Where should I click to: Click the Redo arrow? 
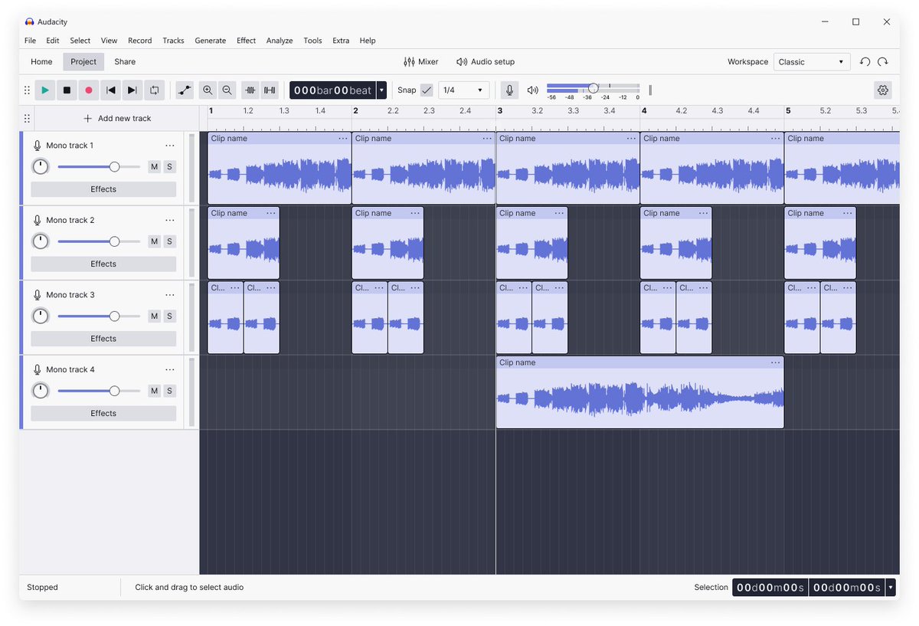click(883, 62)
